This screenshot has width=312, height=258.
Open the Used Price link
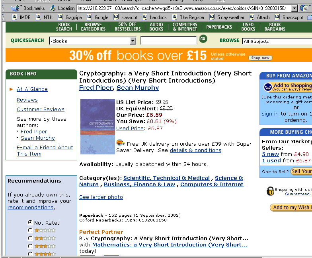coord(130,129)
